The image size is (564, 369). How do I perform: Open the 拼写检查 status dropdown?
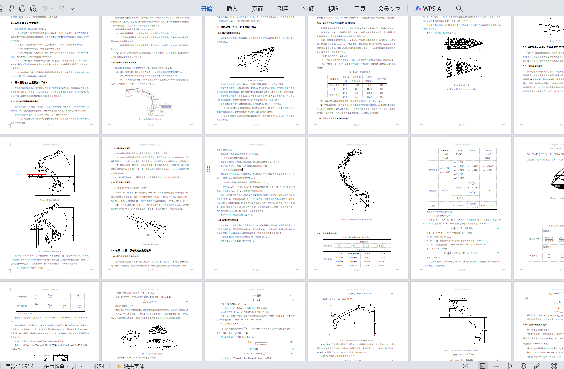tap(81, 366)
